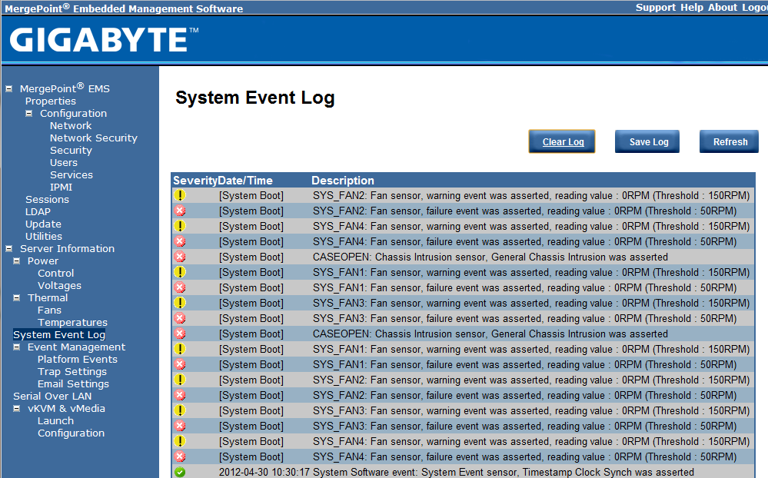Go to the Temperatures page
The width and height of the screenshot is (768, 478).
tap(72, 322)
